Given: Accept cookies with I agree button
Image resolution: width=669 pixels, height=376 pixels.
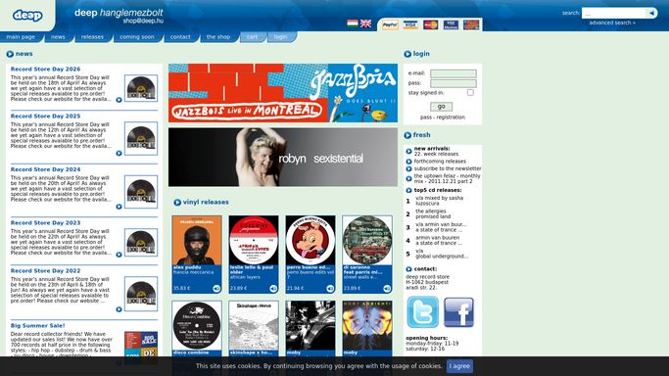Looking at the screenshot, I should [459, 366].
